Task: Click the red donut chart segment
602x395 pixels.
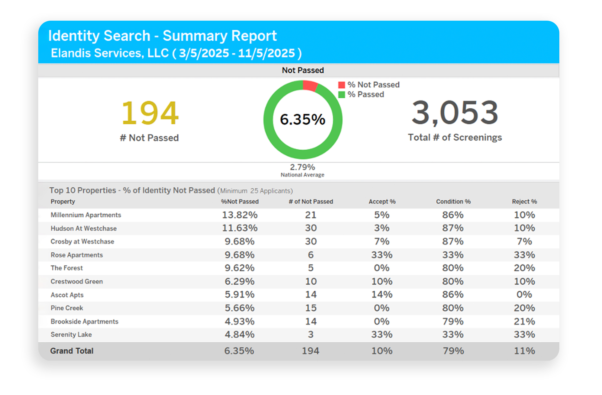Action: click(310, 86)
